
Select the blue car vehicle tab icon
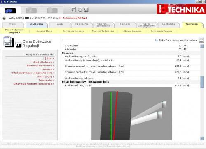(x=10, y=10)
